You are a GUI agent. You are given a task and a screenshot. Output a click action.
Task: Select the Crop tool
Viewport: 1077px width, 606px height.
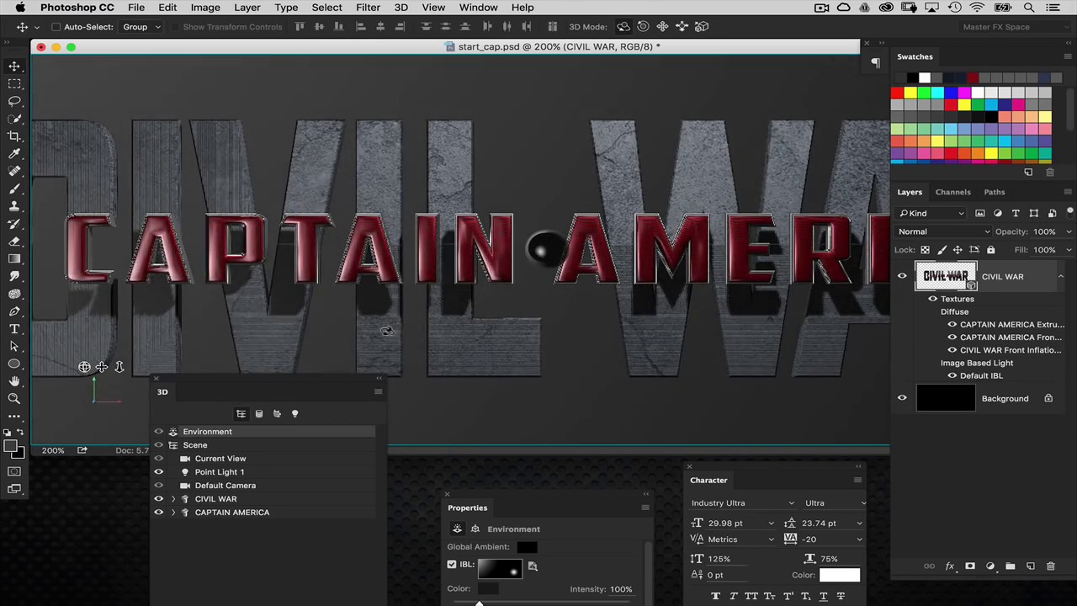tap(14, 136)
